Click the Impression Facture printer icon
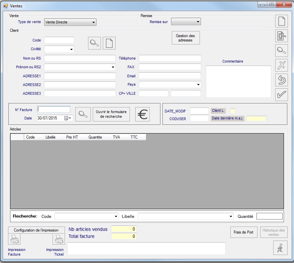This screenshot has height=263, width=294. (x=14, y=239)
